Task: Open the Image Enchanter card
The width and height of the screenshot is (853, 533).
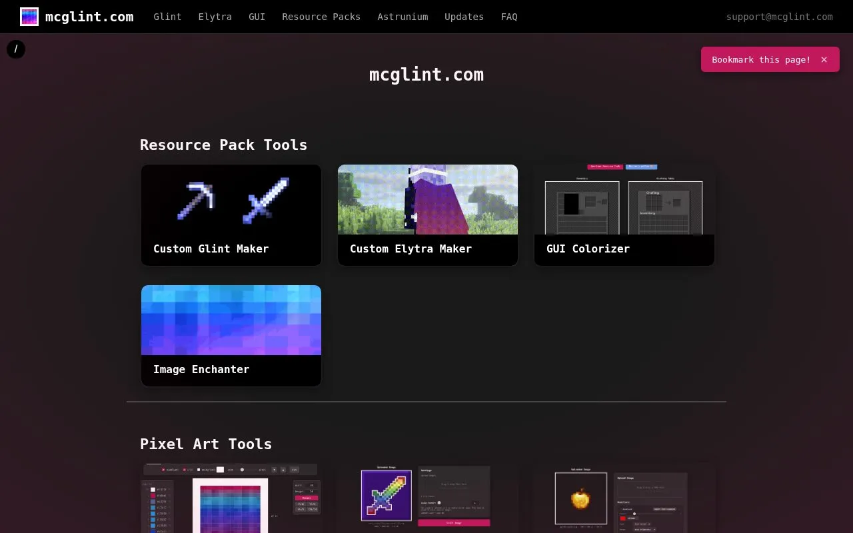Action: pos(231,336)
